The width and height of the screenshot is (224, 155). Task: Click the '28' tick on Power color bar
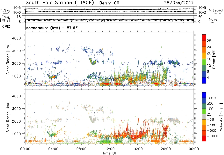pyautogui.click(x=209, y=41)
